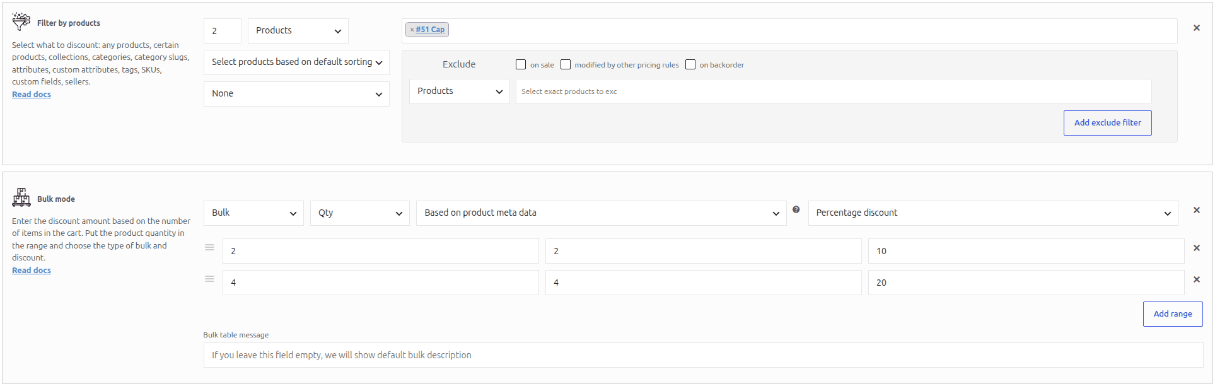
Task: Click the Filter by products funnel icon
Action: tap(21, 21)
